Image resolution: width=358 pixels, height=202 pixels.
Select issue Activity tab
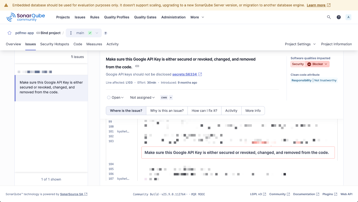231,110
